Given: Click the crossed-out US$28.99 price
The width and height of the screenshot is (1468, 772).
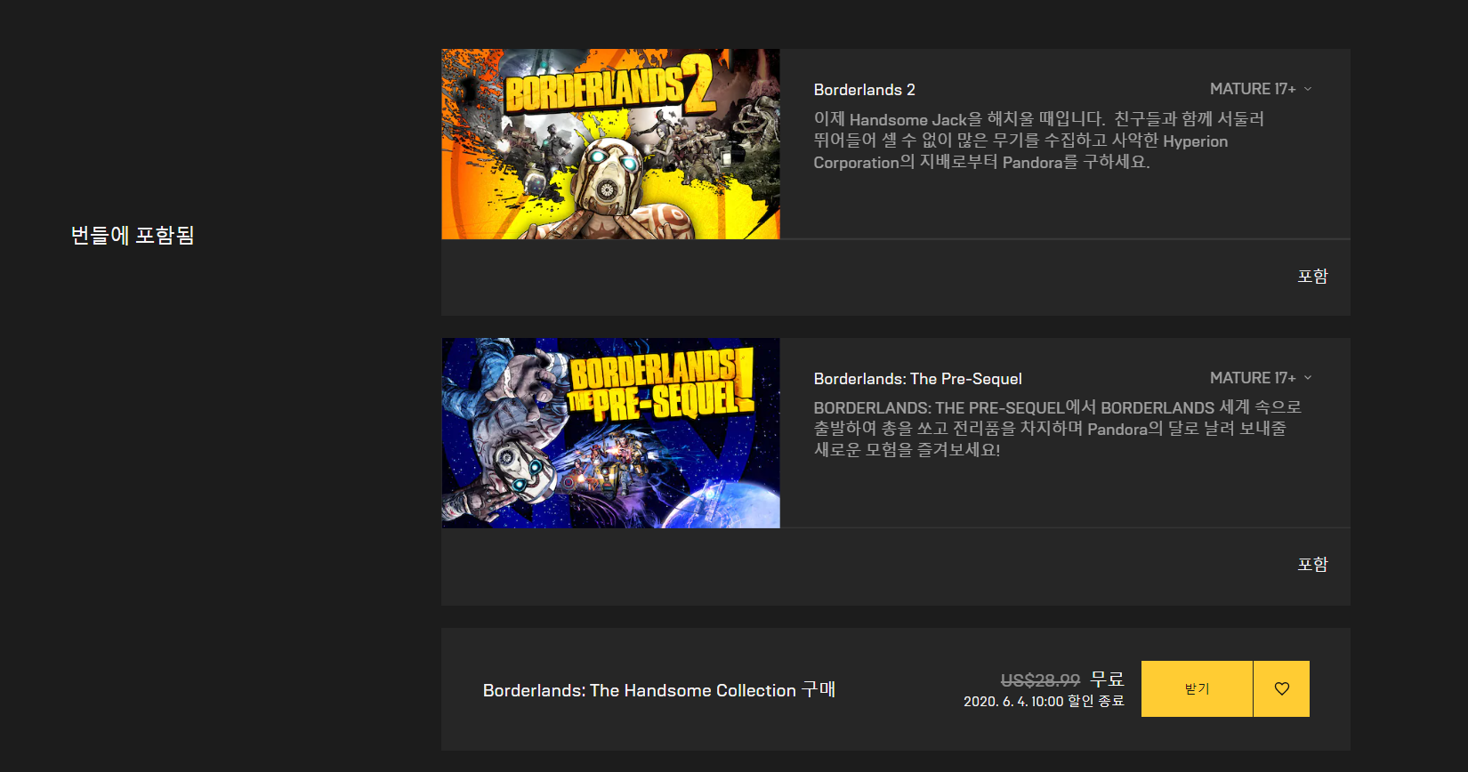Looking at the screenshot, I should 1040,680.
